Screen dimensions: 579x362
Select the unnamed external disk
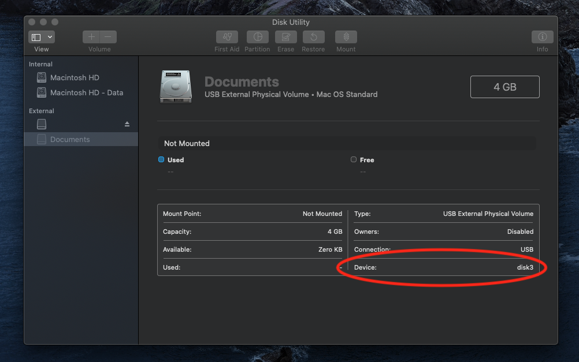point(81,124)
